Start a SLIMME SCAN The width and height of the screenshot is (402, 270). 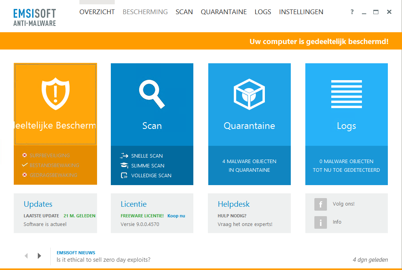coord(148,165)
